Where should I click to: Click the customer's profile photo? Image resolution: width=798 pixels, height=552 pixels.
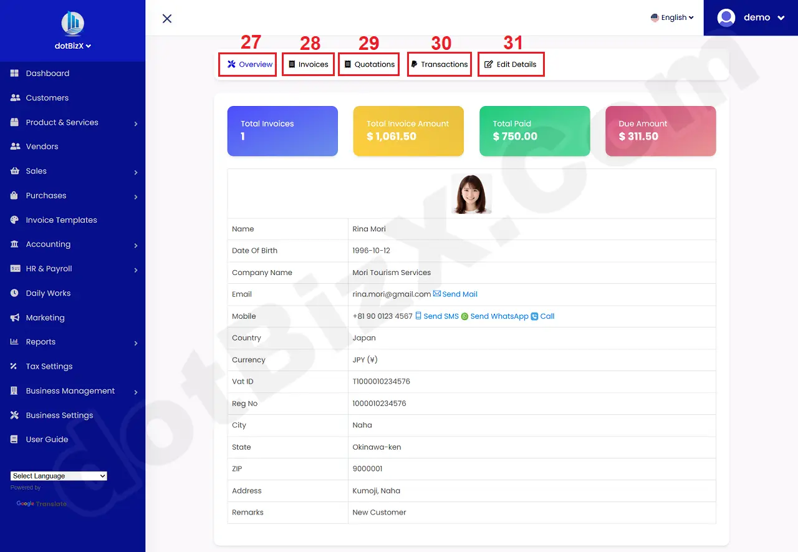[x=471, y=193]
